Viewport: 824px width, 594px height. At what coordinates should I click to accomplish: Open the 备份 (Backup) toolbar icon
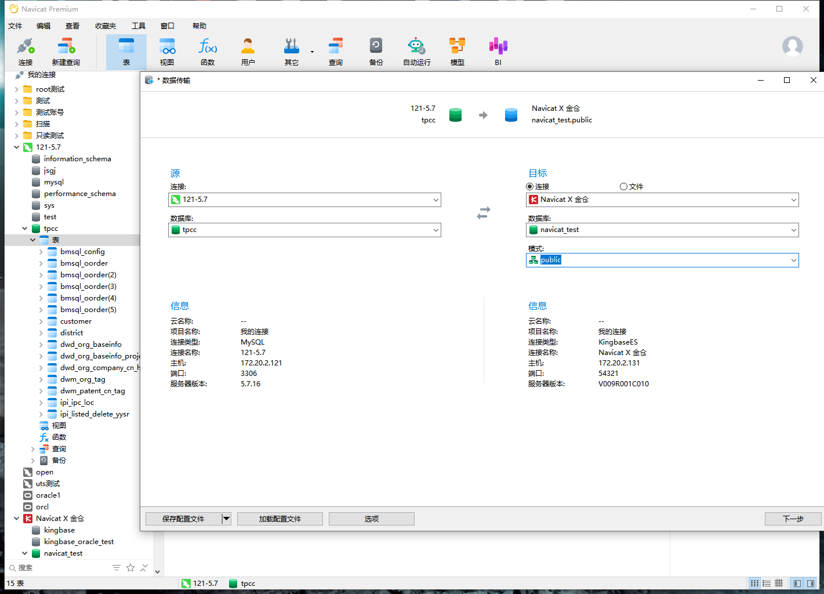click(376, 52)
